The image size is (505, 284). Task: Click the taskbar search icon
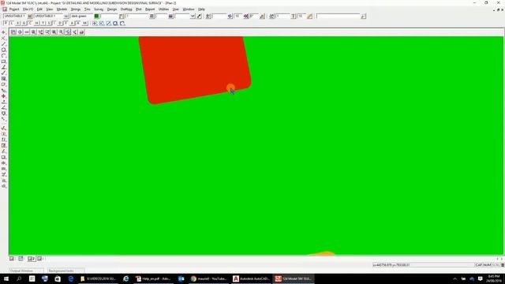(19, 278)
